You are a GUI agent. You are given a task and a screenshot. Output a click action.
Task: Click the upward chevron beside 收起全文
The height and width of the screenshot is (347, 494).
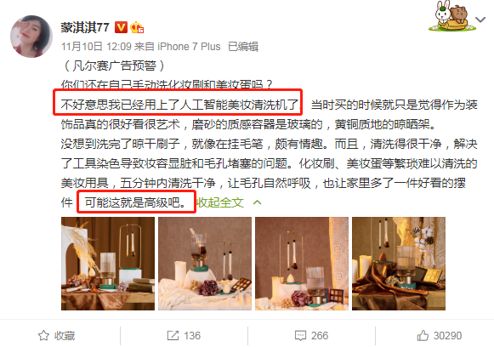click(257, 202)
